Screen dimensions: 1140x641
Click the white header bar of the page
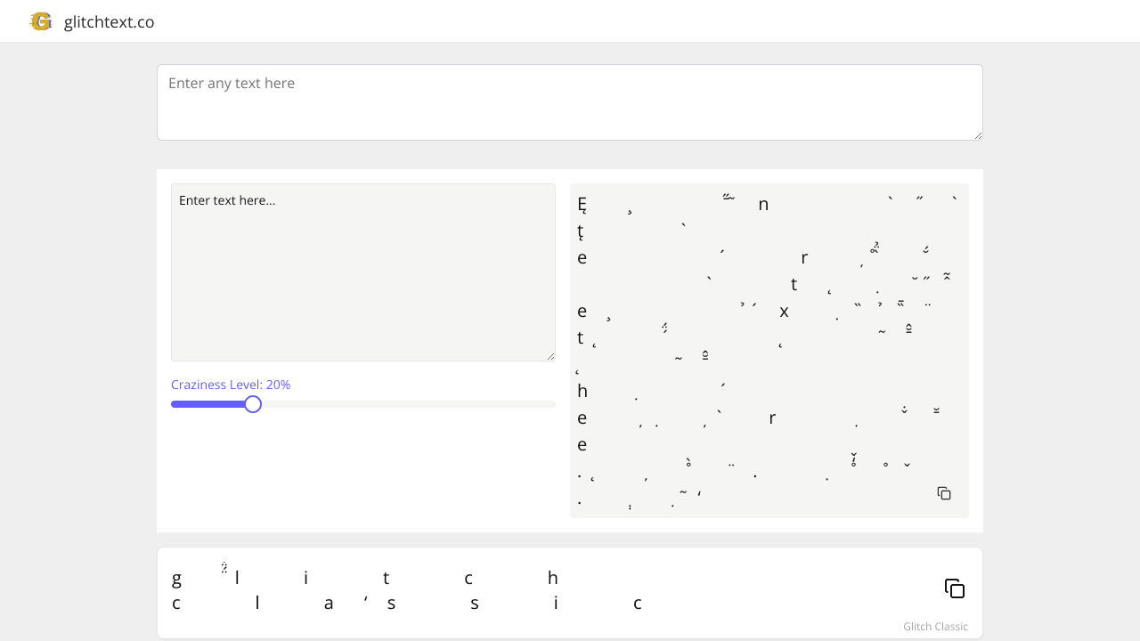pos(570,20)
